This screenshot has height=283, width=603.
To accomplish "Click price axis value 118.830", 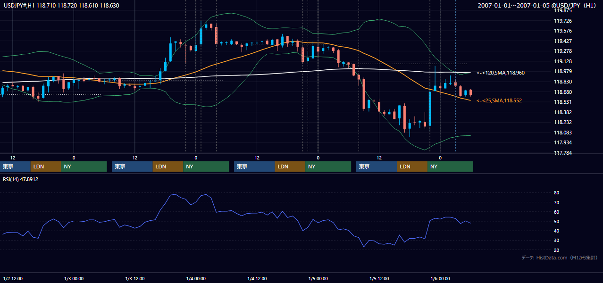I will (x=563, y=82).
